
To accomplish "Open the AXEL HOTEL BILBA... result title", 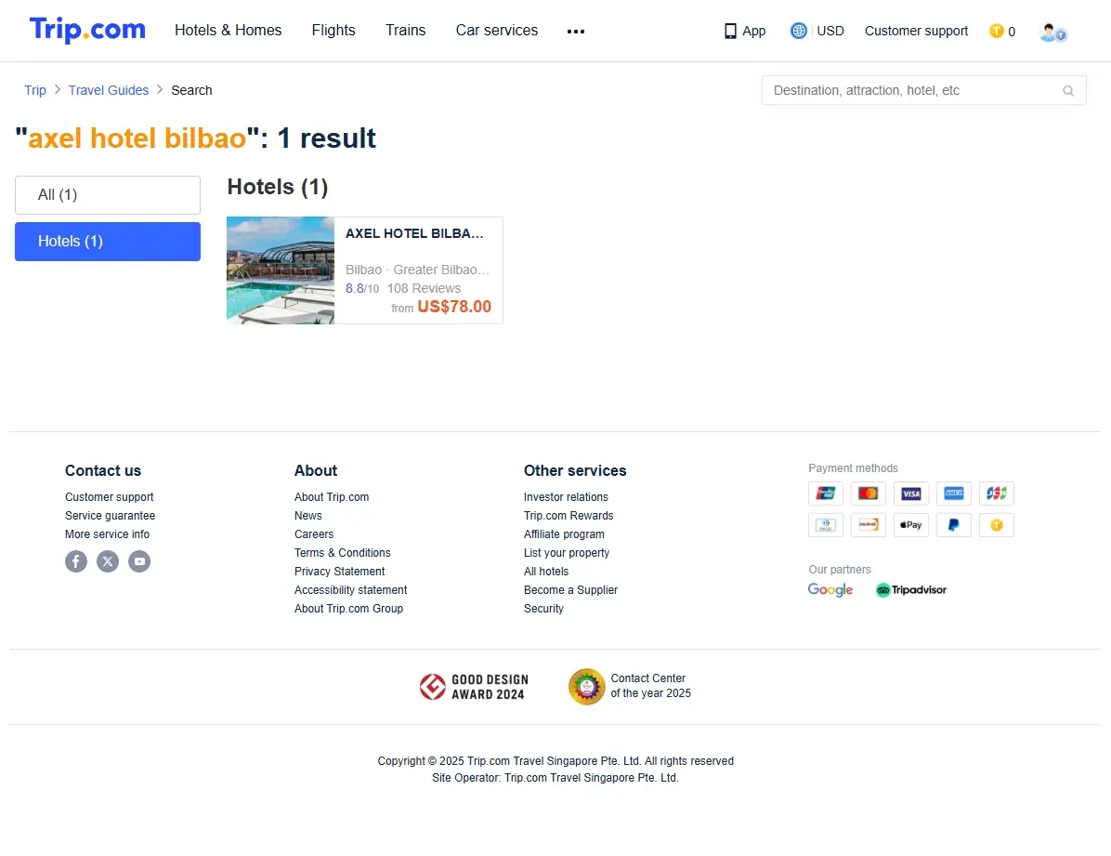I will 414,233.
